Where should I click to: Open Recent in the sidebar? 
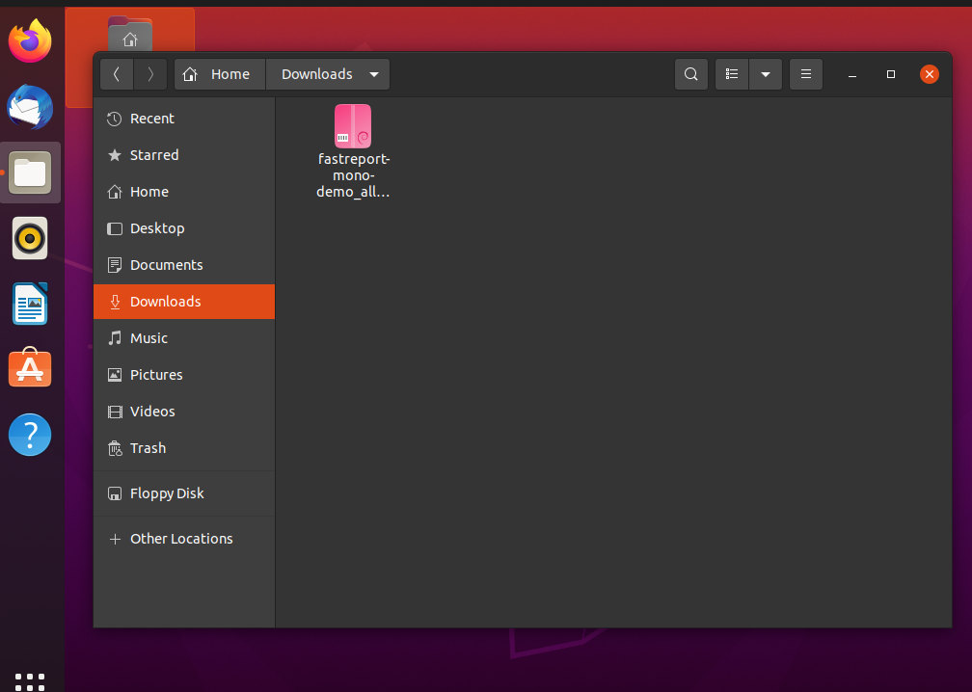151,119
